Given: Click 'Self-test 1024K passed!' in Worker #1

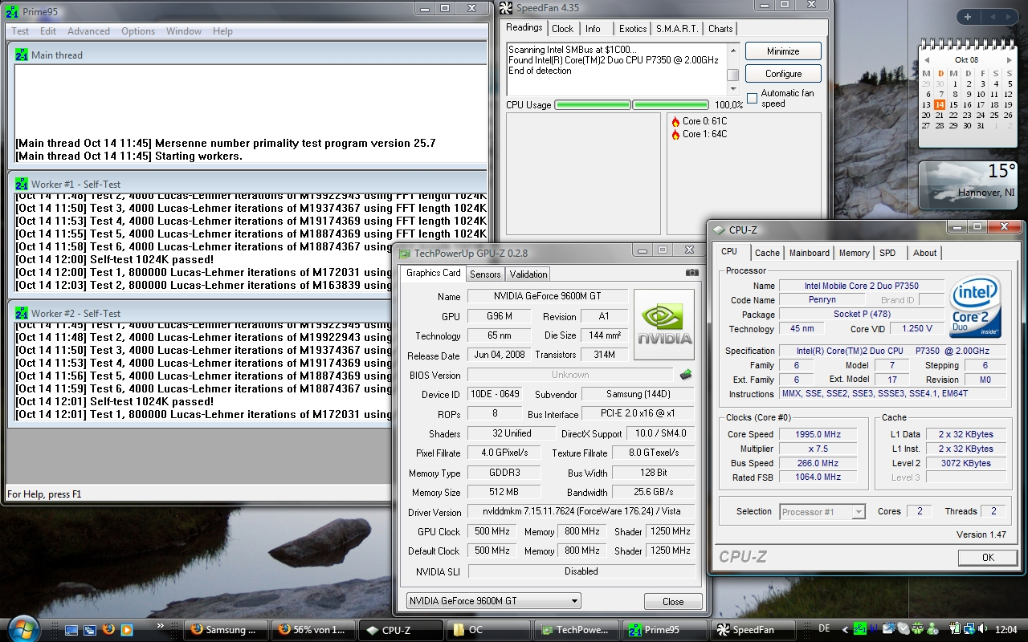Looking at the screenshot, I should pos(152,260).
